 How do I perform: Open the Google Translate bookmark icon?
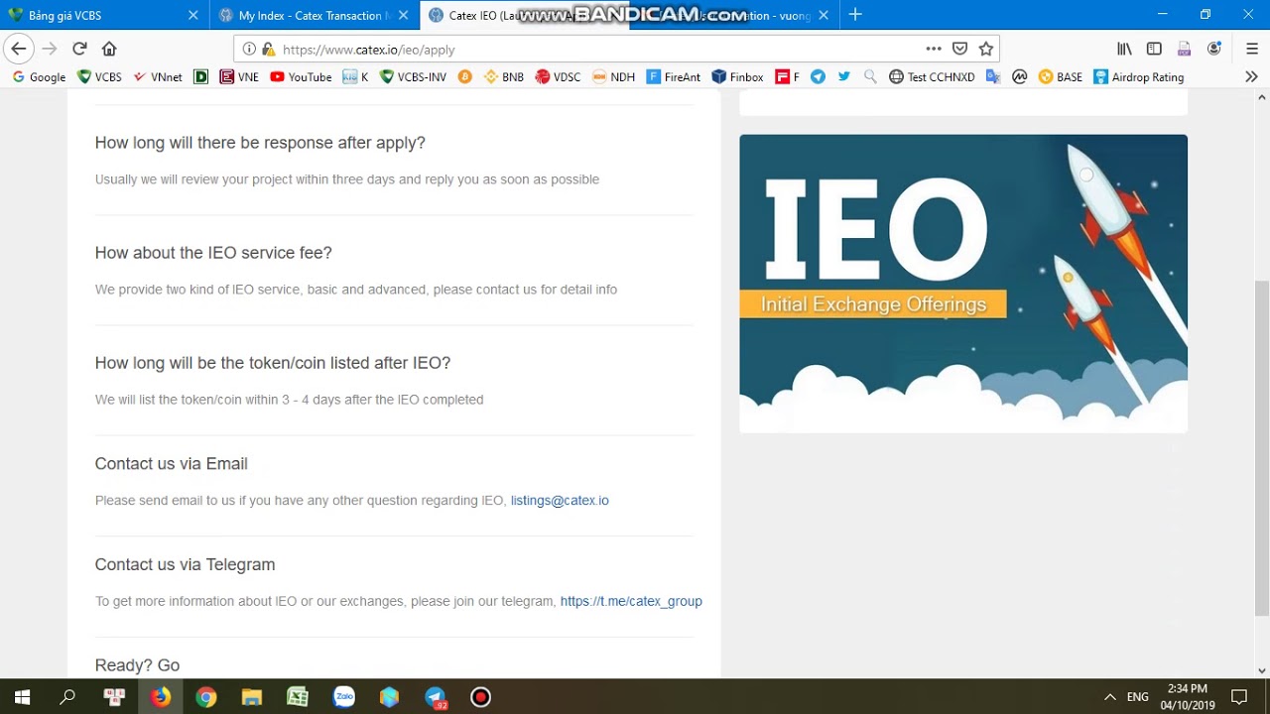point(992,76)
